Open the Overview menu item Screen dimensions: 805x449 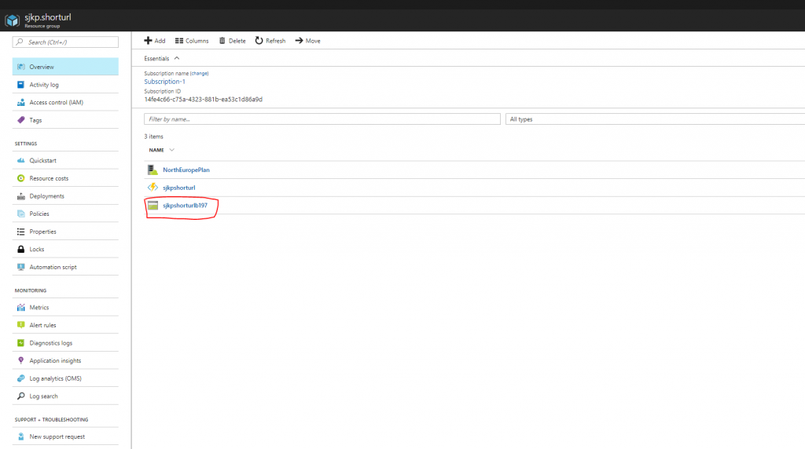pos(41,67)
